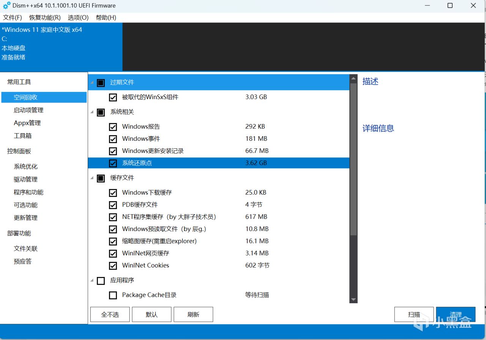The width and height of the screenshot is (486, 340).
Task: Toggle the 系统相关 group checkbox
Action: click(101, 113)
